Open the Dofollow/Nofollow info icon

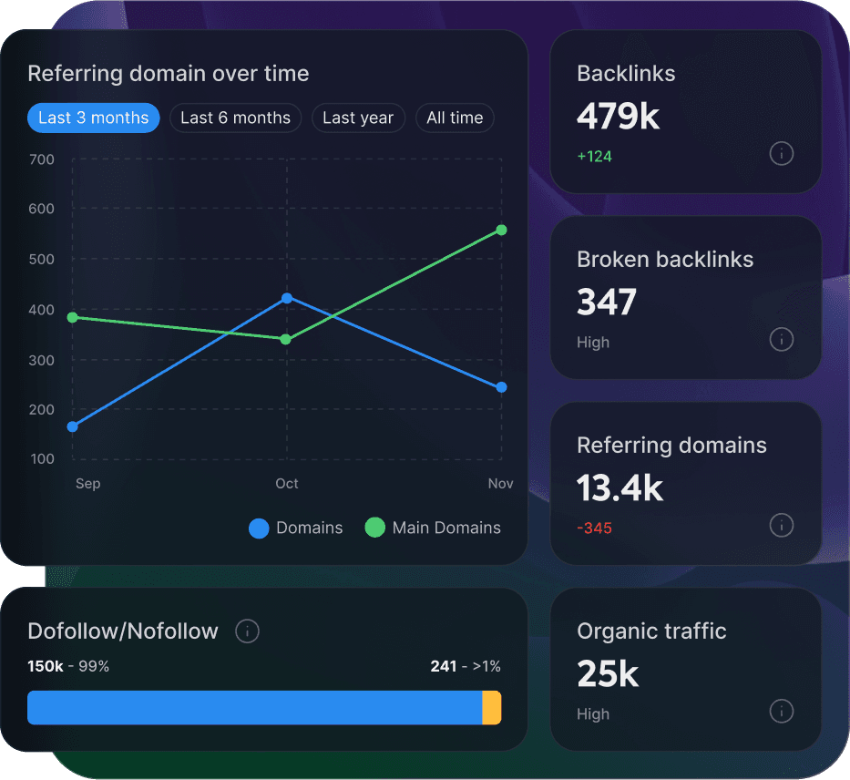click(247, 631)
